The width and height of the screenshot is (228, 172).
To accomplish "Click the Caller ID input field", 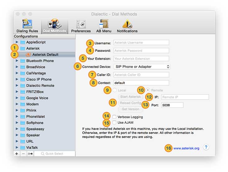I will 141,75.
